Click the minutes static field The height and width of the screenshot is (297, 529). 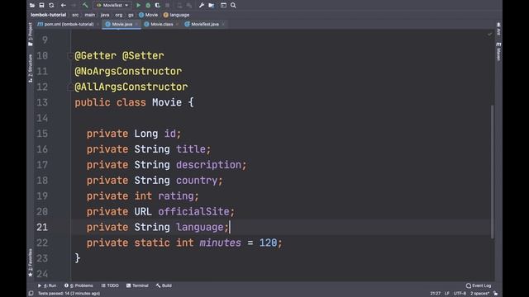(221, 243)
